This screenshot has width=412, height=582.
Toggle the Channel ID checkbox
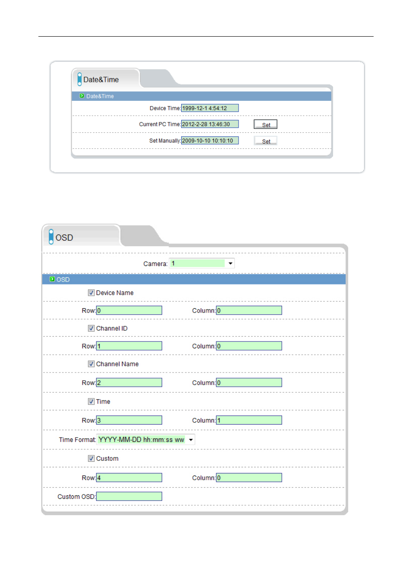(x=91, y=329)
